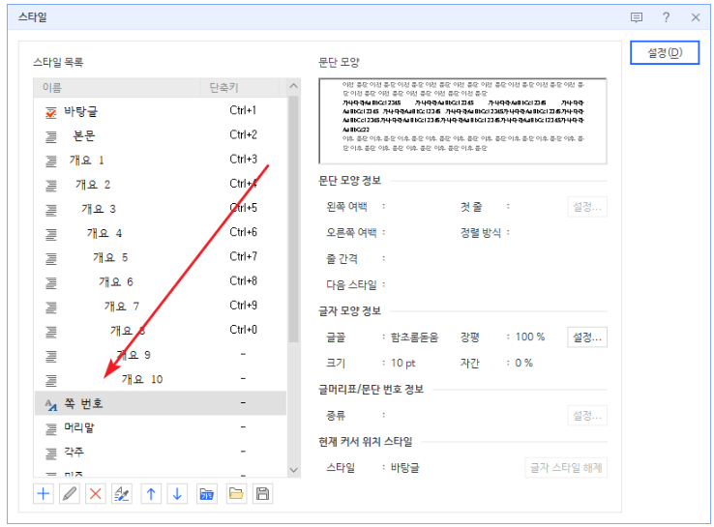714x527 pixels.
Task: Click the comment icon in the title bar
Action: tap(637, 17)
